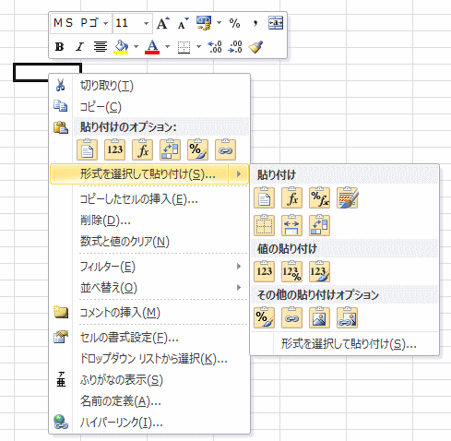Open fill color dropdown arrow
Screen dimensions: 451x441
click(x=136, y=47)
